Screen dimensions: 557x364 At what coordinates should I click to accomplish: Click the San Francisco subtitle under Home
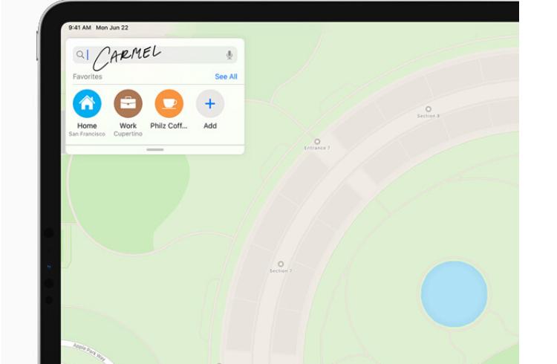(x=87, y=134)
